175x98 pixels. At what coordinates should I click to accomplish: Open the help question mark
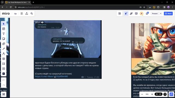[165, 94]
